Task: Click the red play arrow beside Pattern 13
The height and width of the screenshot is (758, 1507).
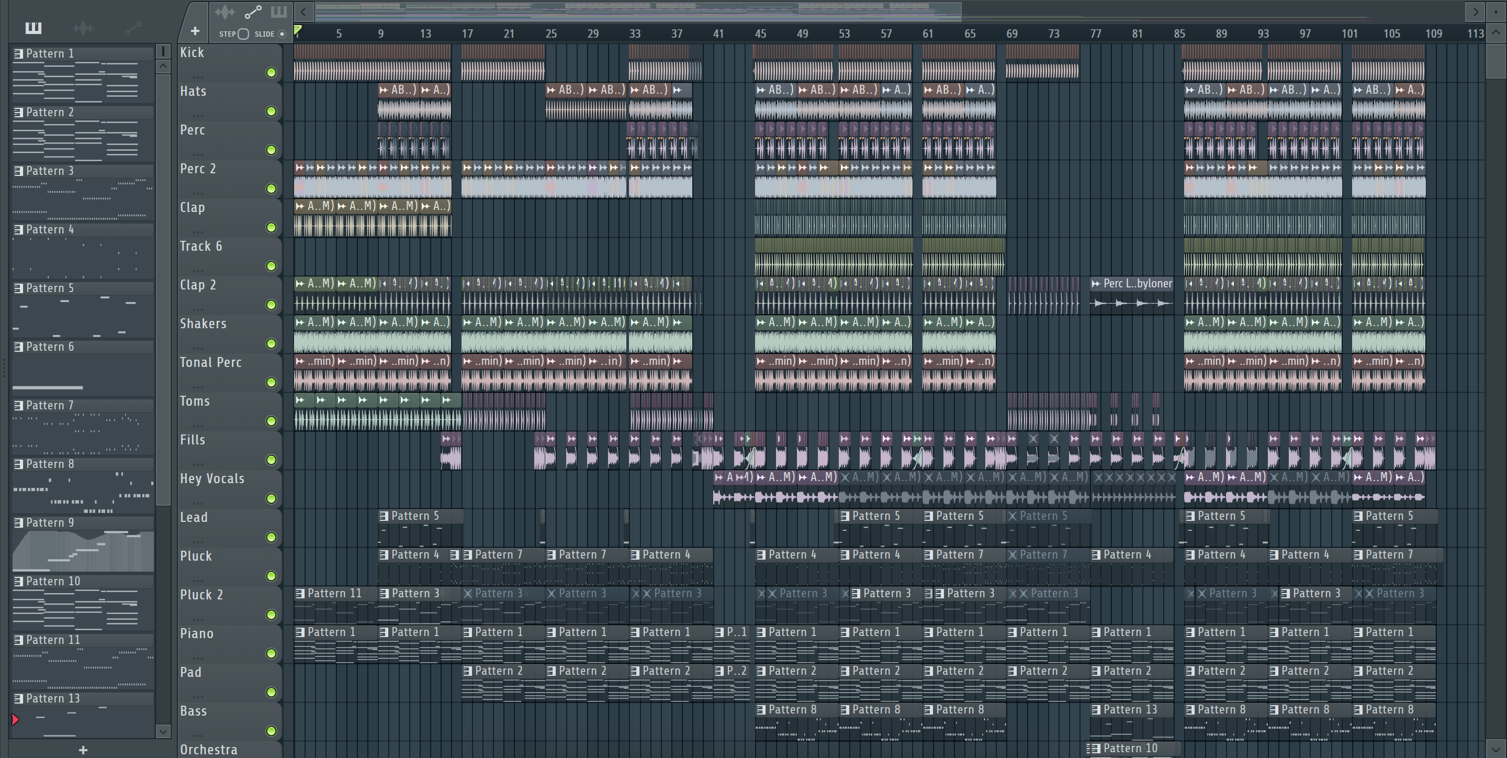Action: [15, 719]
